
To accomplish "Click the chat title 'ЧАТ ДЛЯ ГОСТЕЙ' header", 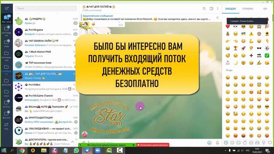I will 99,7.
